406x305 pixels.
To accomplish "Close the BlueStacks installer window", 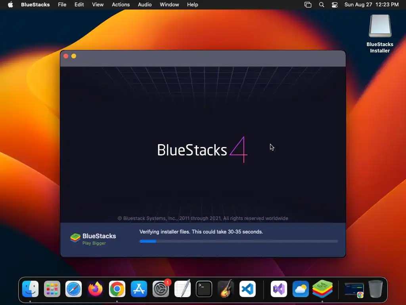I will click(66, 56).
